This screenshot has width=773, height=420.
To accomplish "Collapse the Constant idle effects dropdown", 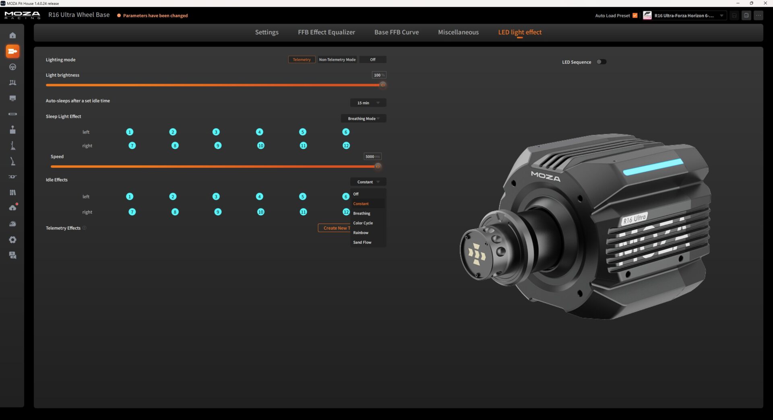I will click(x=368, y=182).
